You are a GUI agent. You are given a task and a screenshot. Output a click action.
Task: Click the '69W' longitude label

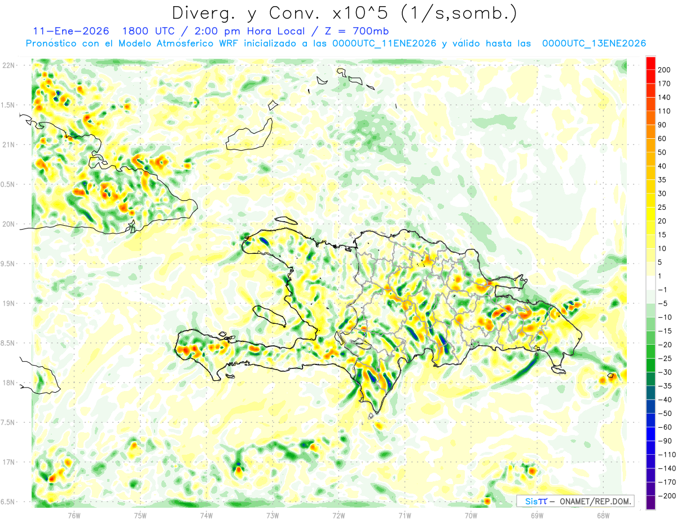[537, 515]
